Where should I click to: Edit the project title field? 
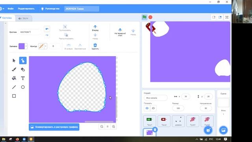click(82, 9)
